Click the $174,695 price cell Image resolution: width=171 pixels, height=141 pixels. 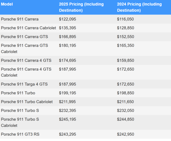point(68,60)
